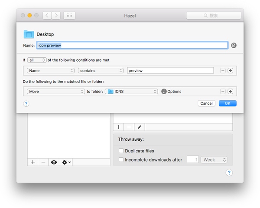Enable Incomplete downloads after checkbox

(x=121, y=160)
